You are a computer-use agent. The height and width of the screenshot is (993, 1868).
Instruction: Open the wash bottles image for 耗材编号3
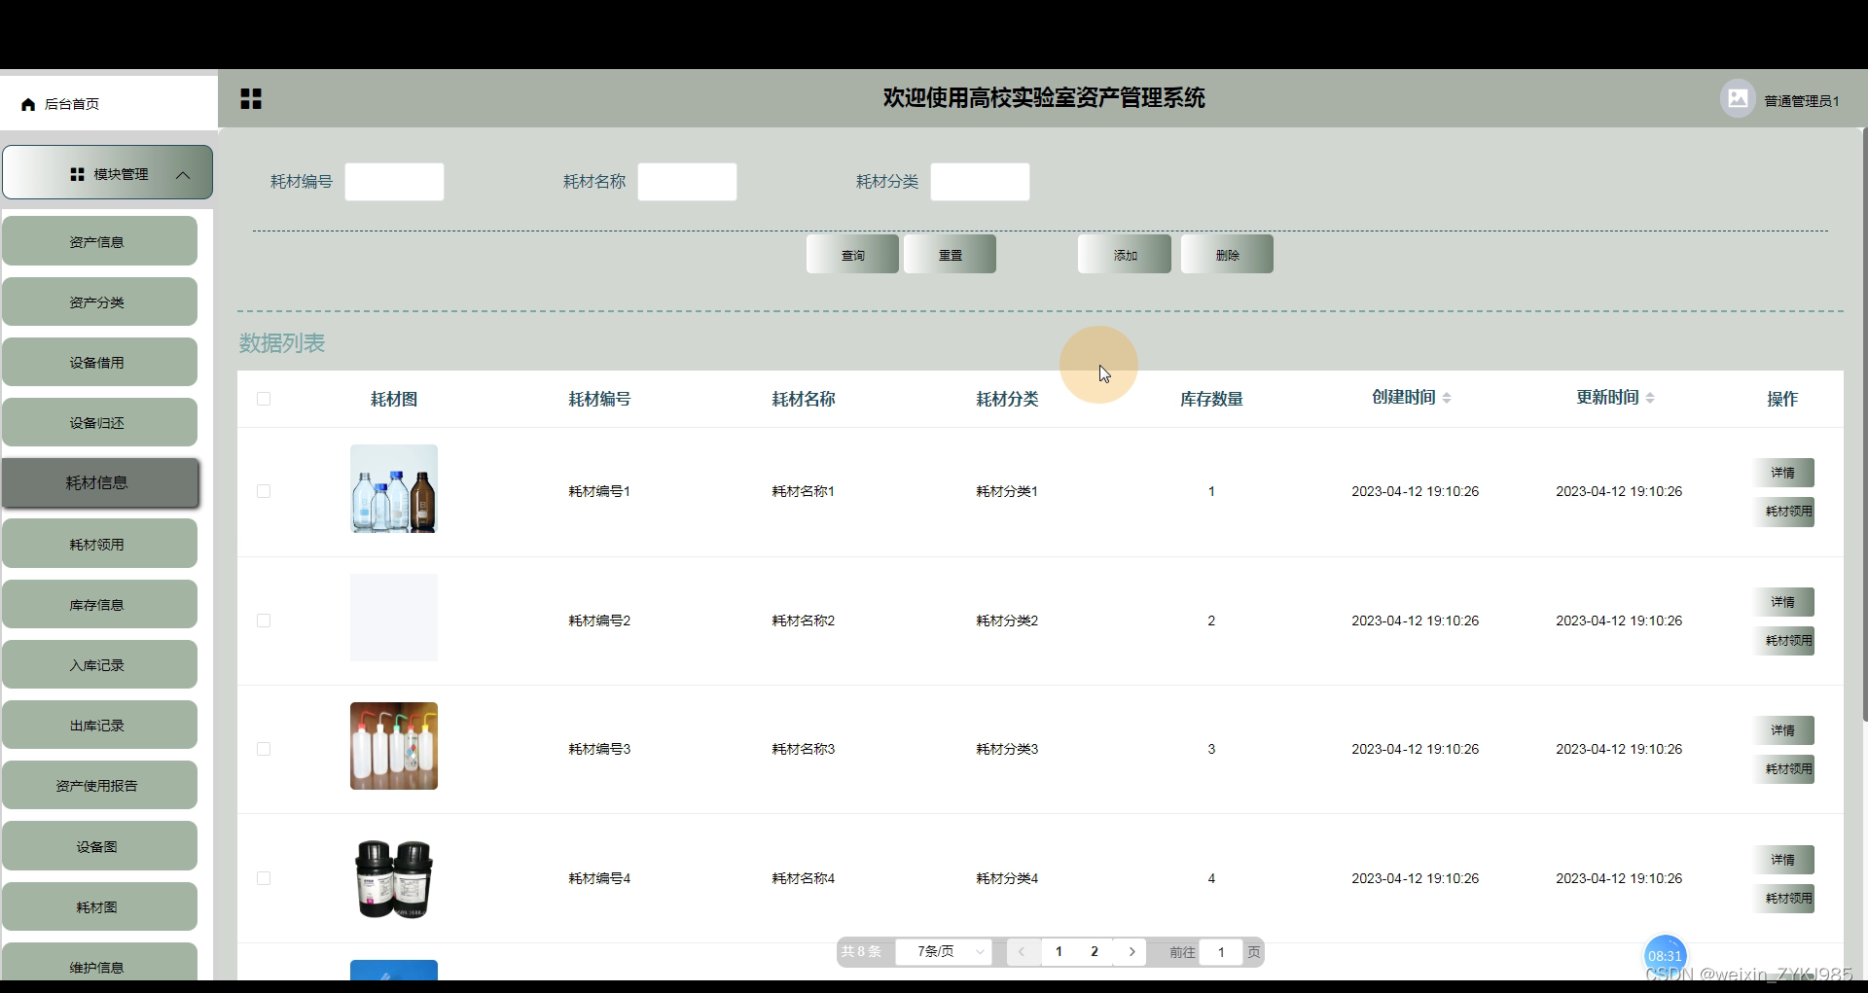(x=394, y=746)
